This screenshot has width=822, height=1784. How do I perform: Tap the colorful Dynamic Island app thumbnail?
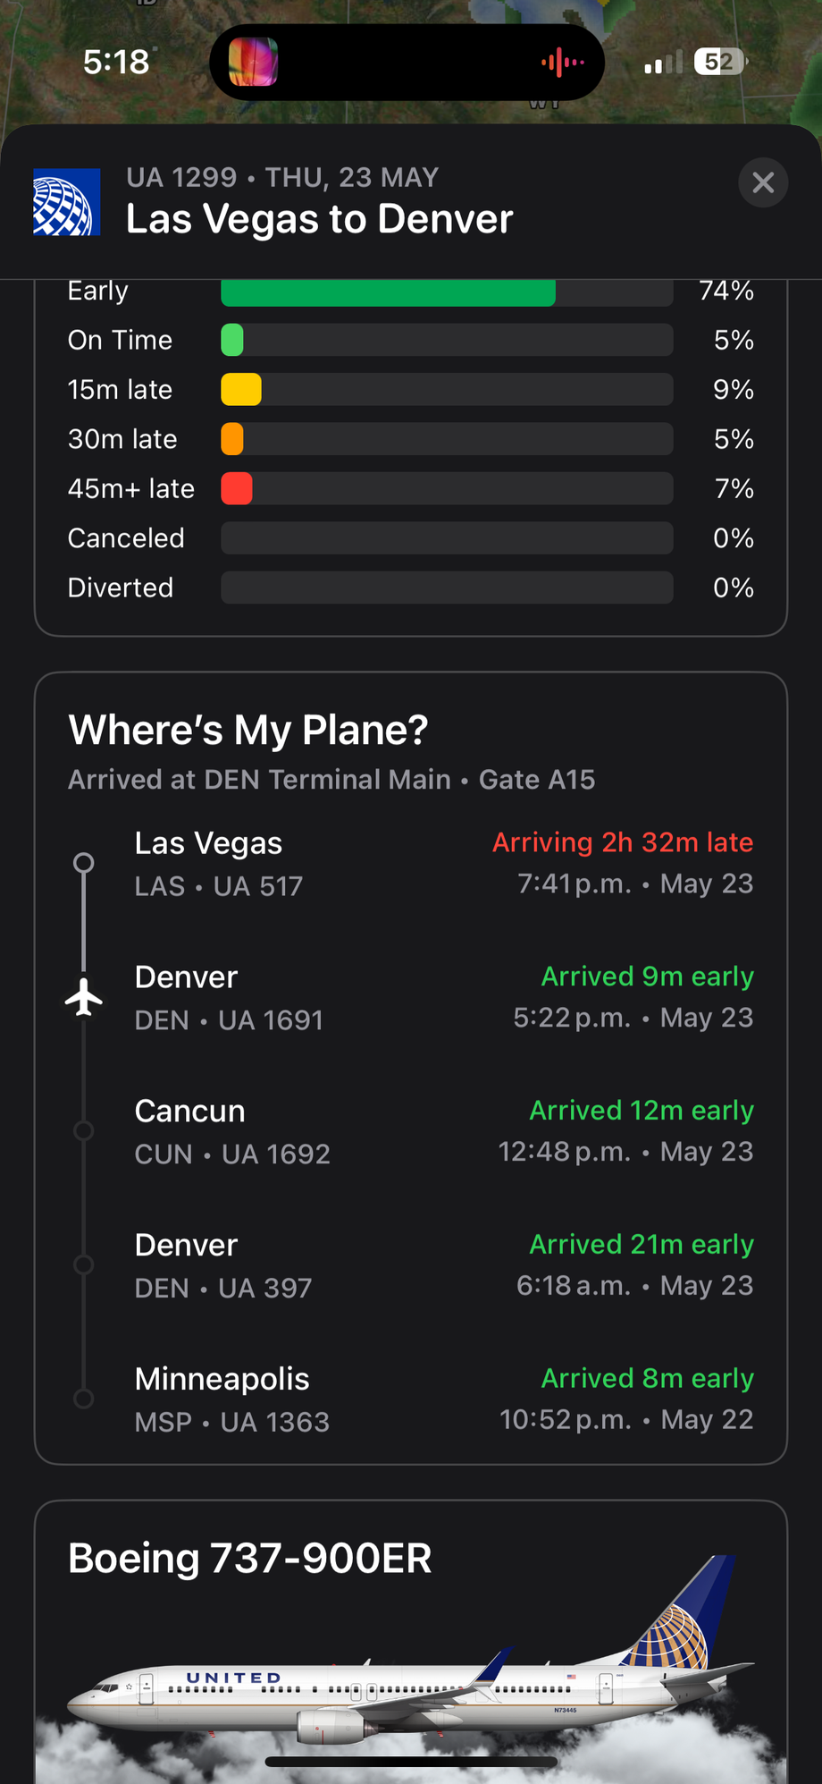pos(254,62)
